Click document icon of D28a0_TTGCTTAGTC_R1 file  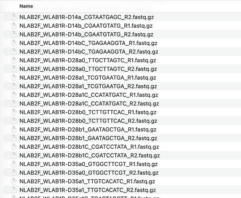click(x=14, y=60)
